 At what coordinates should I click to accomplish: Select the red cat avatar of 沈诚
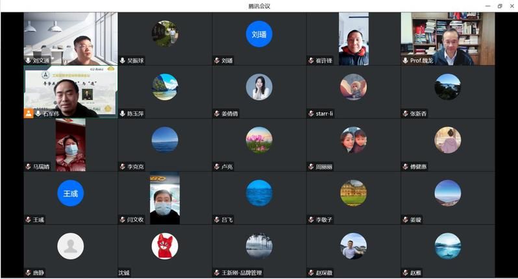click(165, 246)
